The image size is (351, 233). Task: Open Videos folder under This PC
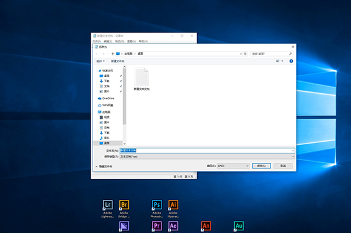pos(105,117)
